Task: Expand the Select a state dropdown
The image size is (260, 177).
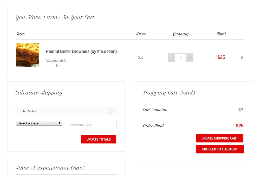Action: pyautogui.click(x=39, y=123)
